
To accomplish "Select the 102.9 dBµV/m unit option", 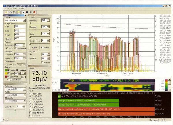I will (x=31, y=110).
